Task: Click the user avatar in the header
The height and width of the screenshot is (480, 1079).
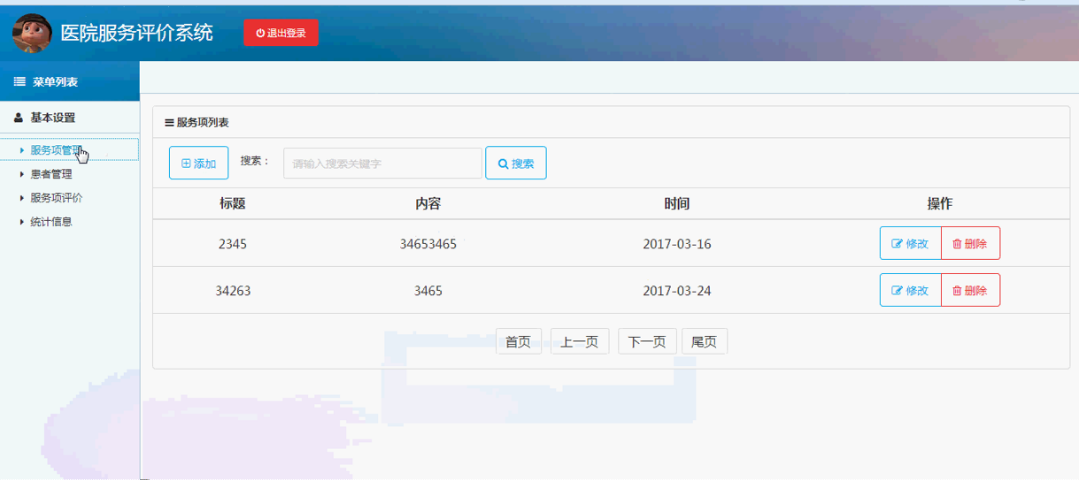Action: pos(32,33)
